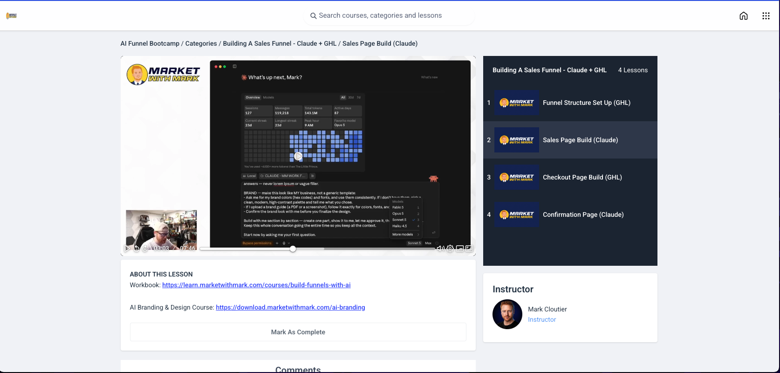Image resolution: width=780 pixels, height=373 pixels.
Task: Open video player settings gear
Action: pos(450,249)
